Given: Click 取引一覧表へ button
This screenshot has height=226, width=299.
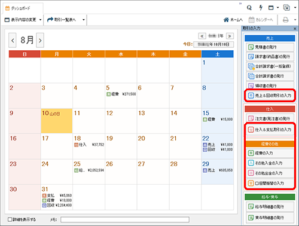Looking at the screenshot, I should (x=62, y=20).
